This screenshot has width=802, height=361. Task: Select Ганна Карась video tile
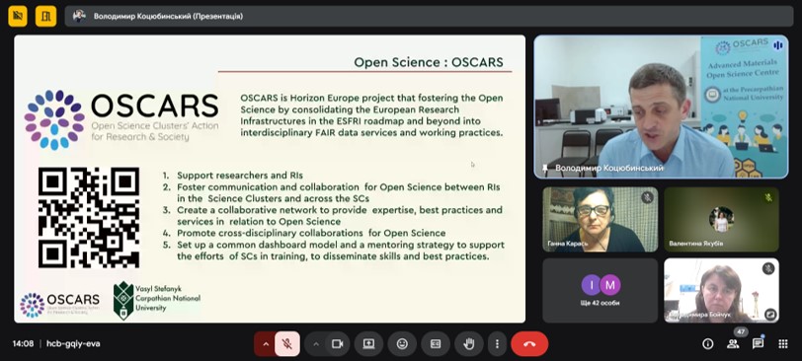tap(600, 220)
